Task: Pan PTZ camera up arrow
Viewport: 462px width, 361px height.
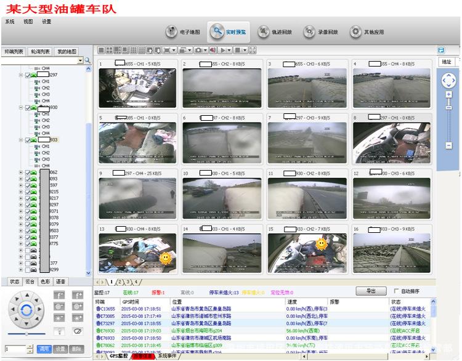Action: 27,295
